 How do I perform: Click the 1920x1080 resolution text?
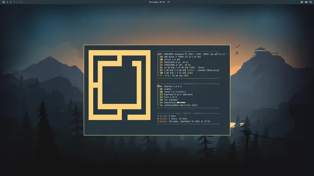pos(177,65)
